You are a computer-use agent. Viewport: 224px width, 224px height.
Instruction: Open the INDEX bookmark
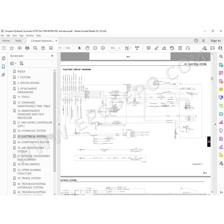pos(21,72)
